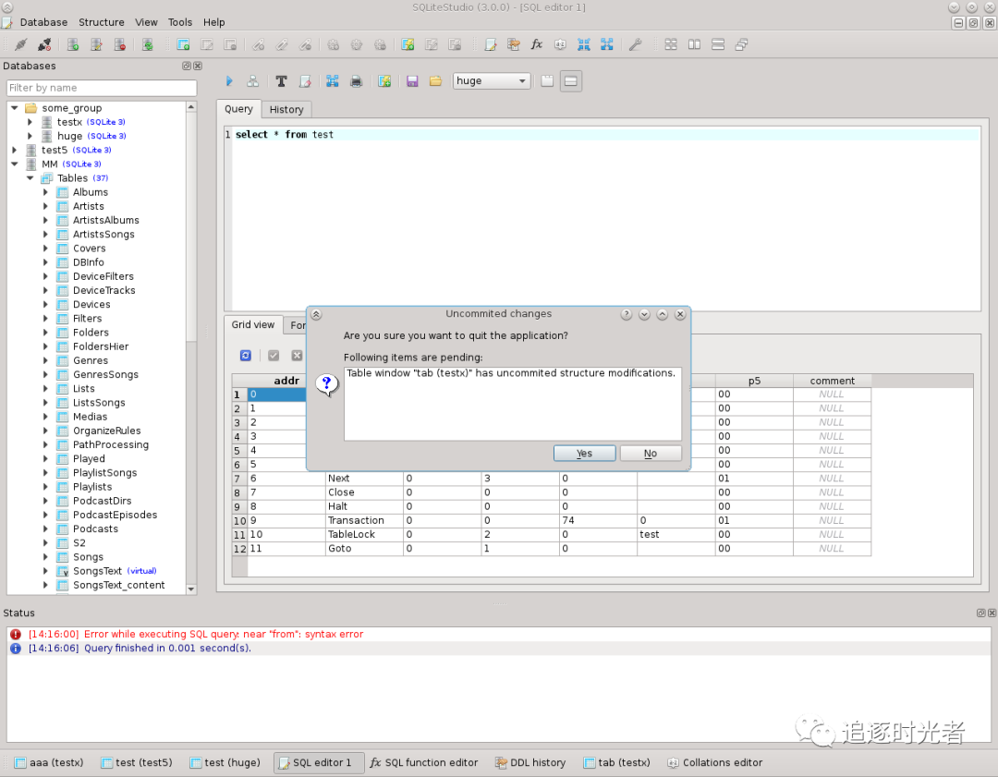The width and height of the screenshot is (998, 777).
Task: Click the Export toolbar icon
Action: tap(607, 44)
